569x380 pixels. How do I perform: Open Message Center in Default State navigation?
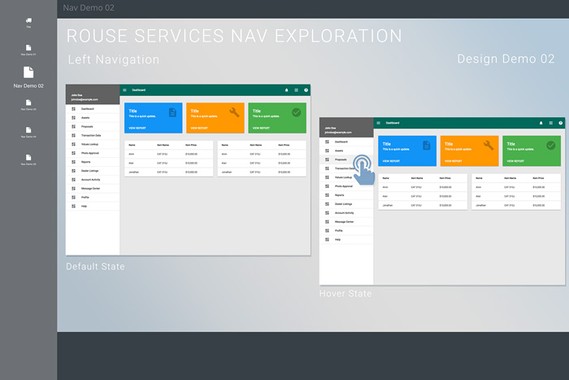coord(91,188)
